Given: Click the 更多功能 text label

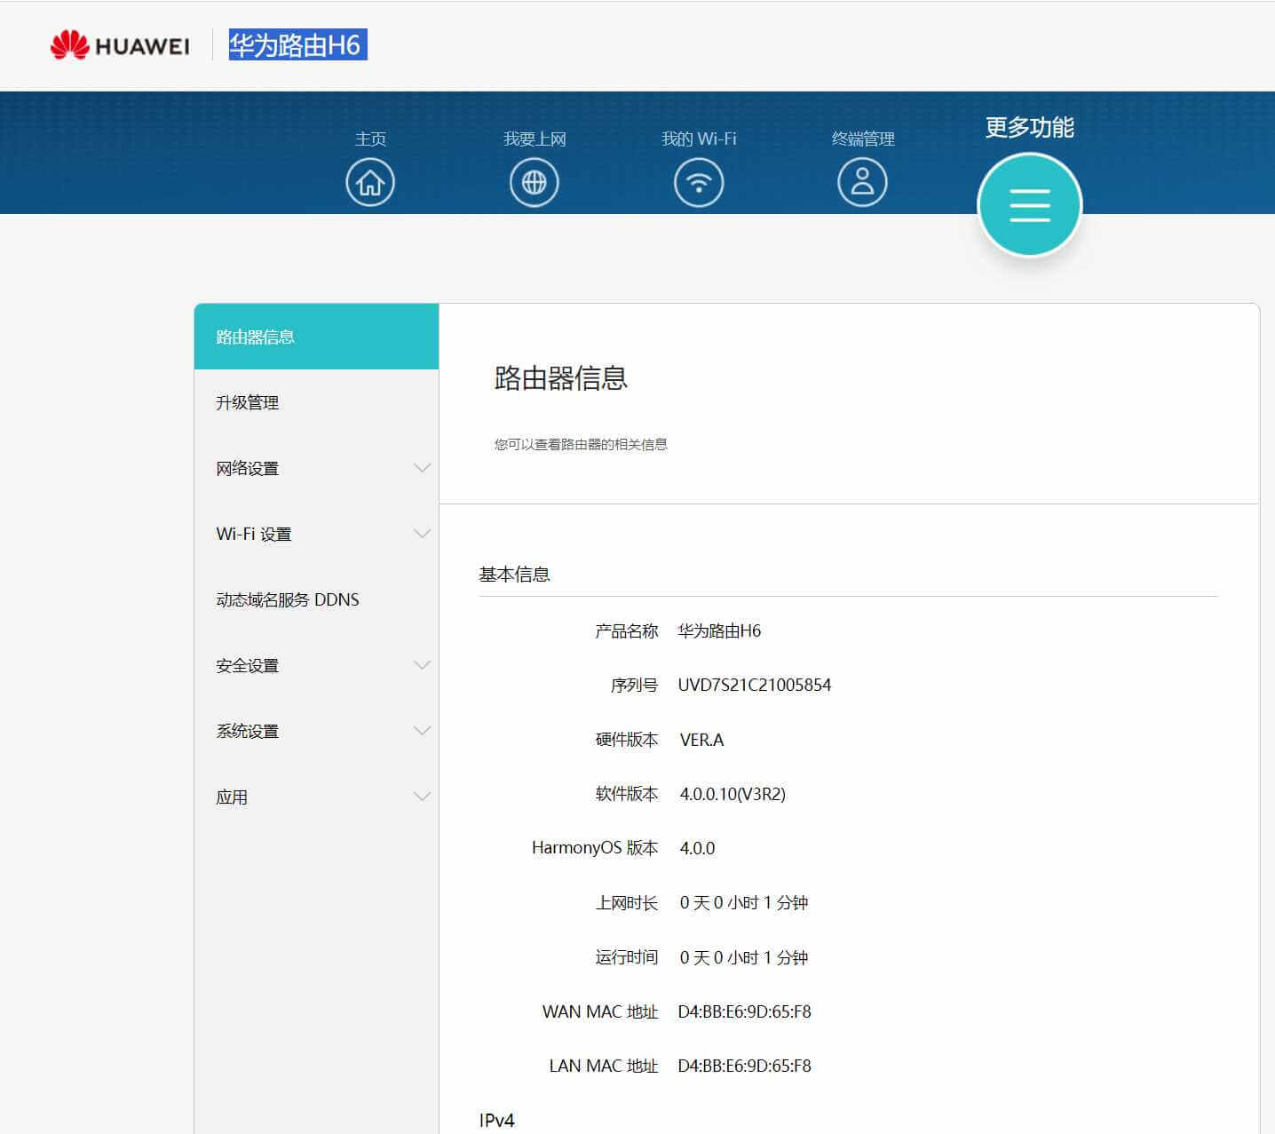Looking at the screenshot, I should (x=1029, y=128).
